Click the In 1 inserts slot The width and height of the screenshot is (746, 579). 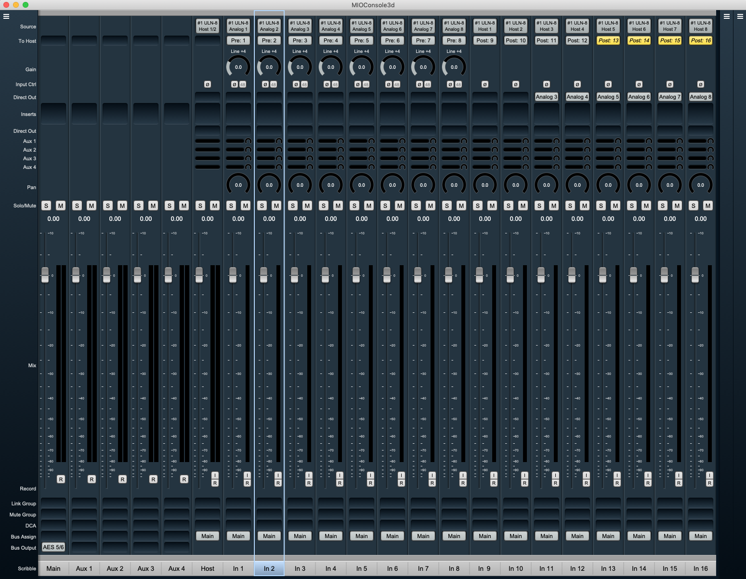[x=238, y=114]
